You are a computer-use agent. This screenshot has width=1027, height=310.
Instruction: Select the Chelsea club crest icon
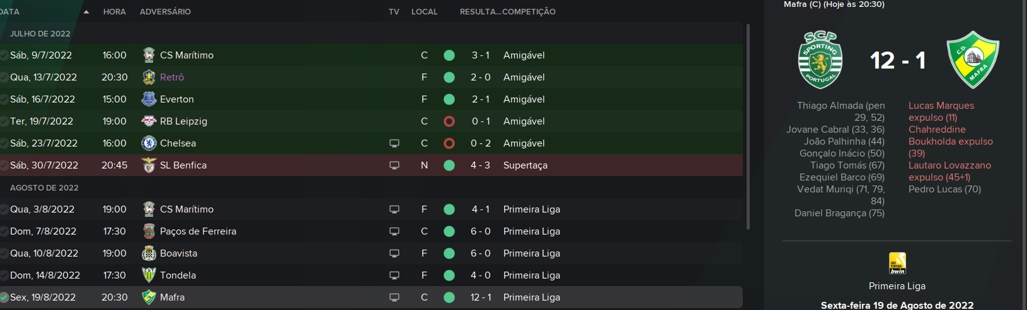pyautogui.click(x=149, y=143)
